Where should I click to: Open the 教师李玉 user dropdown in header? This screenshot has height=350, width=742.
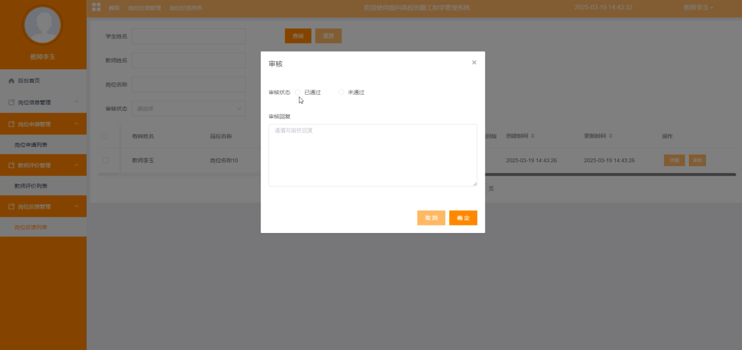tap(698, 8)
